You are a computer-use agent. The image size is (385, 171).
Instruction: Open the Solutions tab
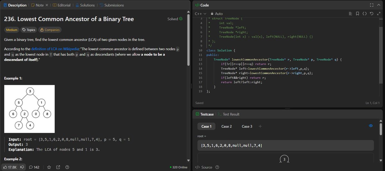point(85,5)
